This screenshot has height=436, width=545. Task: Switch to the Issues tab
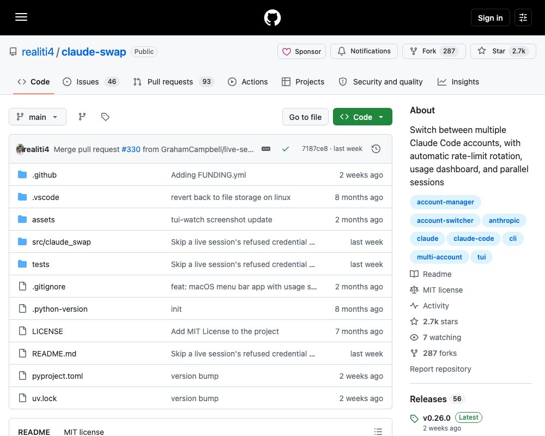point(91,82)
